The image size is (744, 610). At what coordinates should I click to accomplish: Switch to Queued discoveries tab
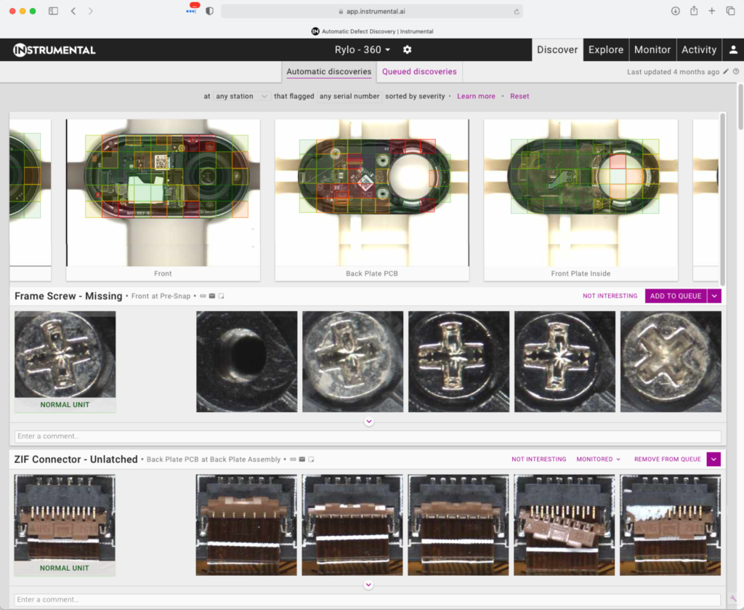point(419,72)
